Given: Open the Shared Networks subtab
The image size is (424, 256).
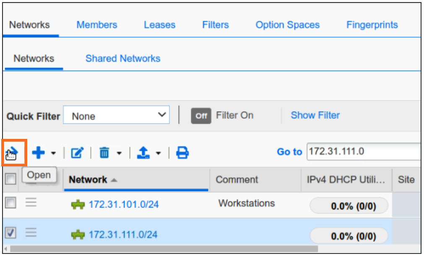Looking at the screenshot, I should coord(123,59).
